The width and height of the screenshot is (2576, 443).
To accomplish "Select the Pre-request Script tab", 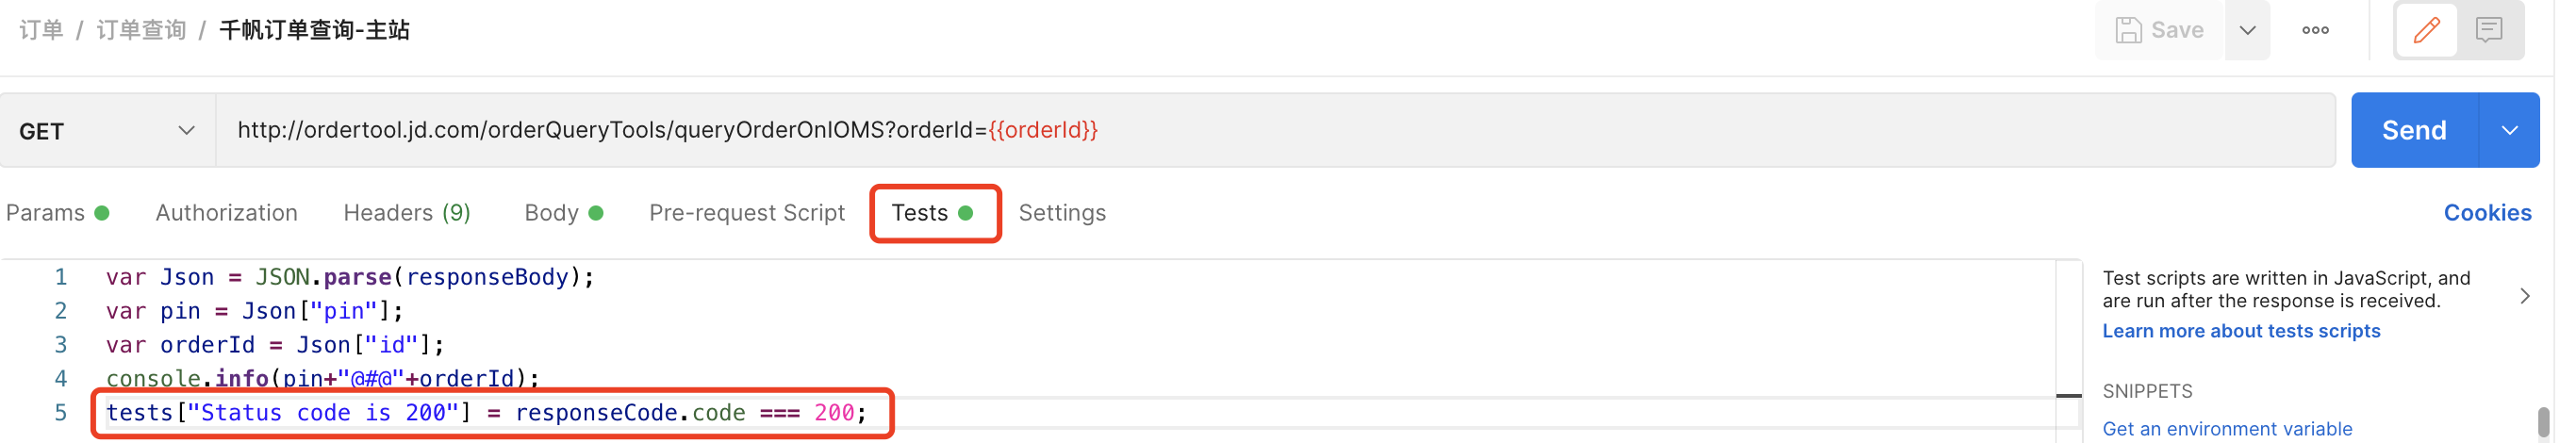I will 747,213.
